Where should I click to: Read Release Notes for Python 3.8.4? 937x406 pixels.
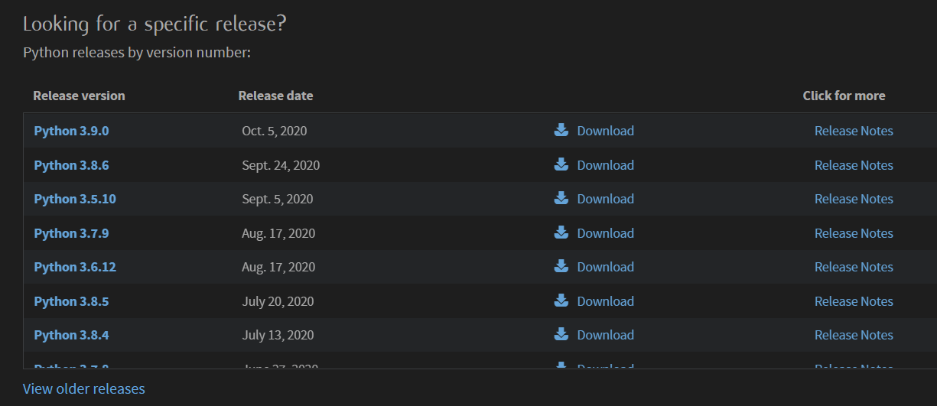point(854,335)
